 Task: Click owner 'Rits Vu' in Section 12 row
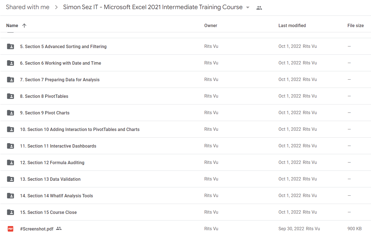(x=211, y=162)
